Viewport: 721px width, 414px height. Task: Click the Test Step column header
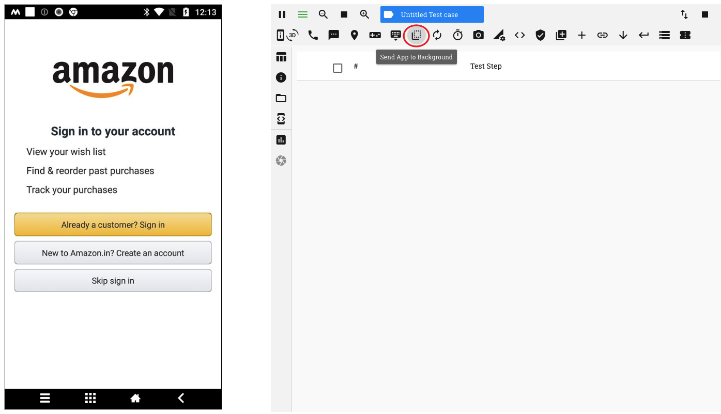click(486, 66)
